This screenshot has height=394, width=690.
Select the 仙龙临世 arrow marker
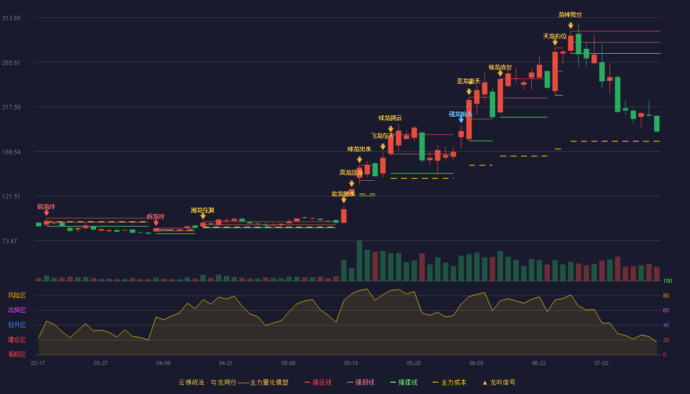(500, 73)
